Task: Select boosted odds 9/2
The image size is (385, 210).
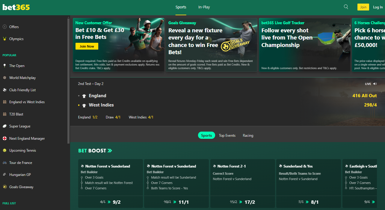Action: 117,202
